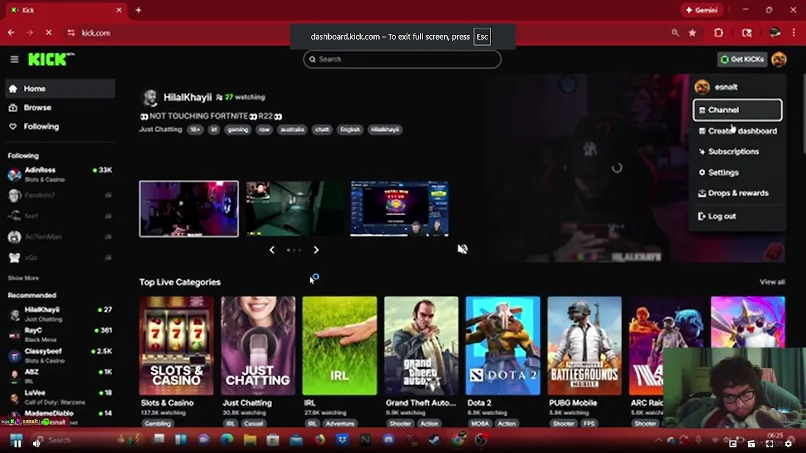Viewport: 806px width, 453px height.
Task: Show previous featured stream with left arrow
Action: [272, 250]
